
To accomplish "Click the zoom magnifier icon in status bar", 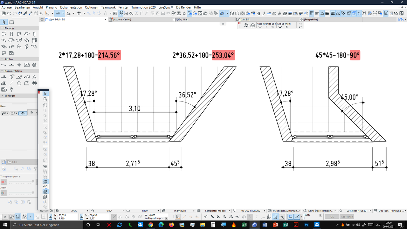I will click(52, 211).
